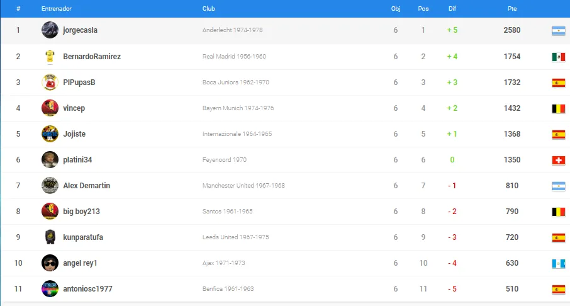The height and width of the screenshot is (306, 570).
Task: Click the Mexico flag in BernardoRamirez's row
Action: tap(559, 57)
